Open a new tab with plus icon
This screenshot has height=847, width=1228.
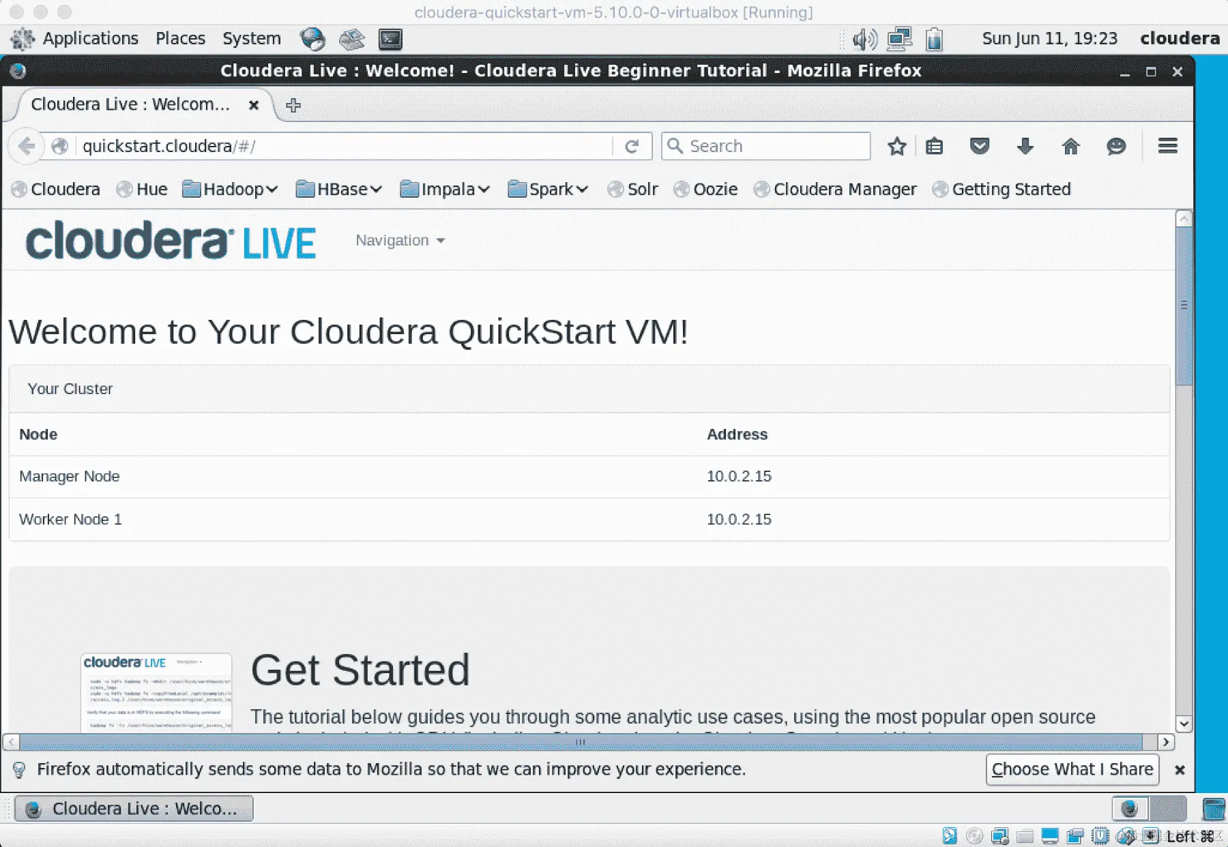coord(293,105)
